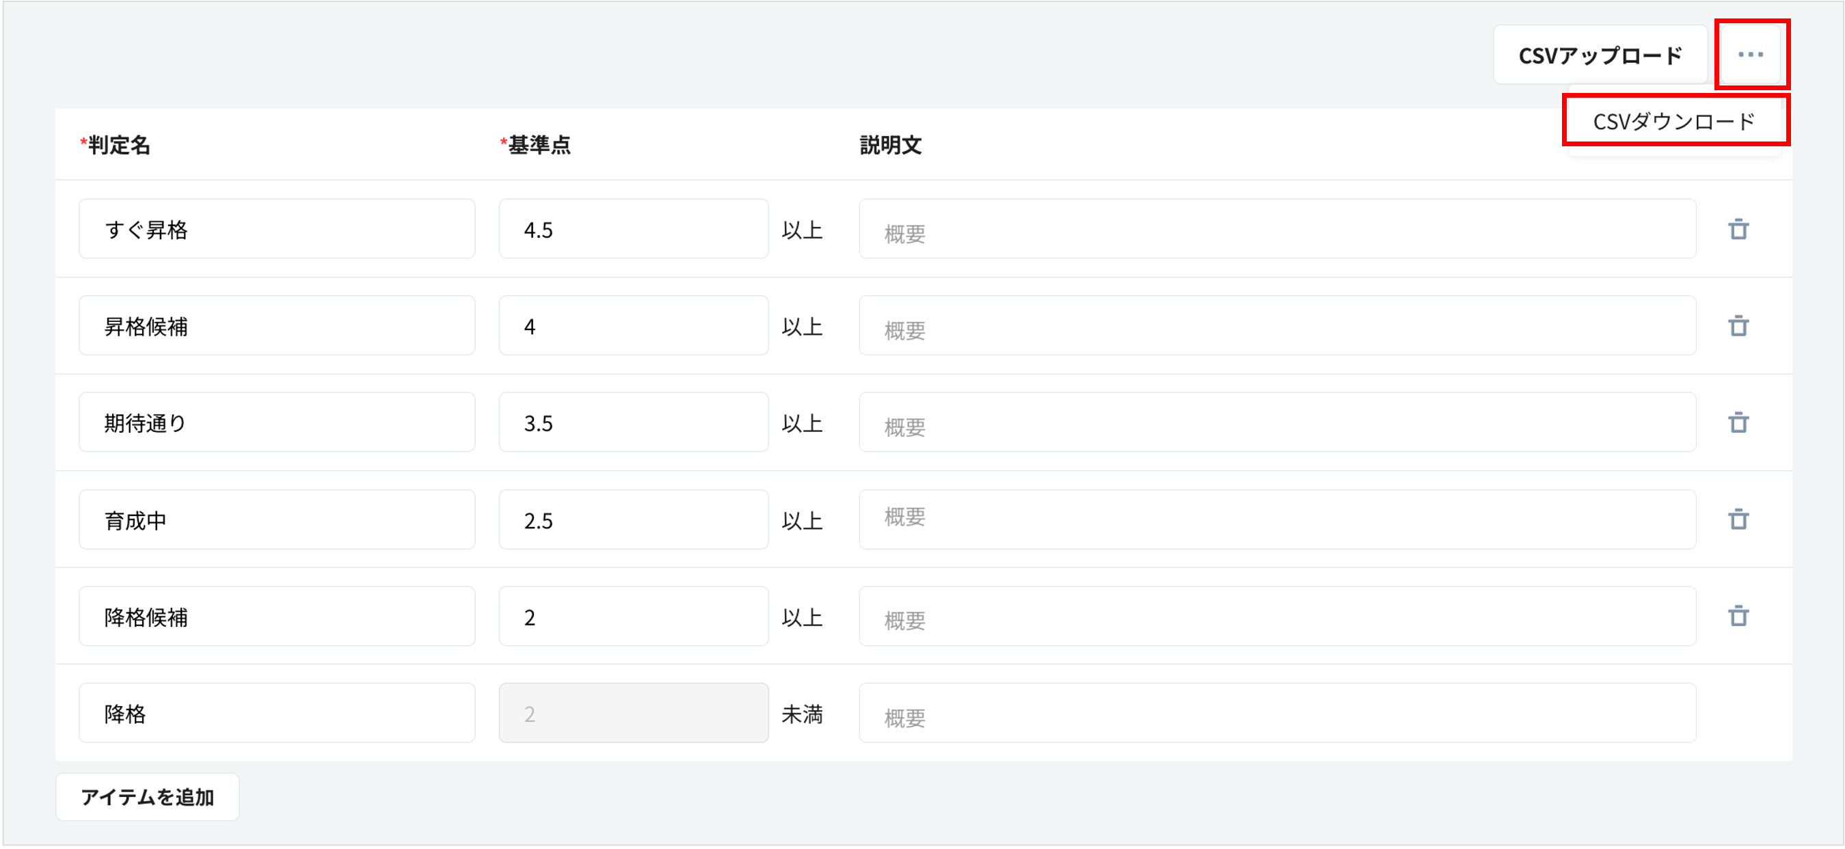Edit the 降格 judgment name field
This screenshot has width=1845, height=849.
tap(276, 712)
